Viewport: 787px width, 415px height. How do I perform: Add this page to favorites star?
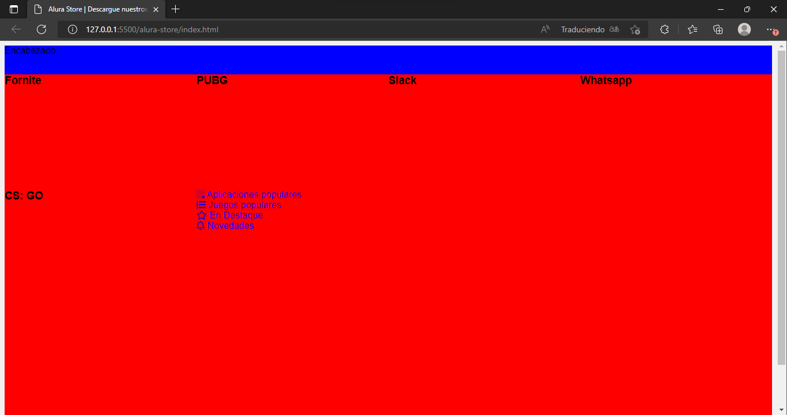point(635,29)
